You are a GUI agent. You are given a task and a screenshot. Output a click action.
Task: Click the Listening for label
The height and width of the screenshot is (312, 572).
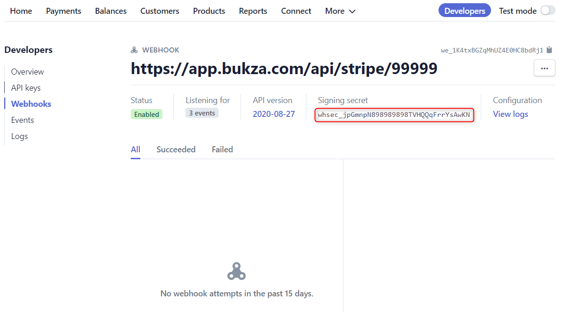click(x=208, y=100)
